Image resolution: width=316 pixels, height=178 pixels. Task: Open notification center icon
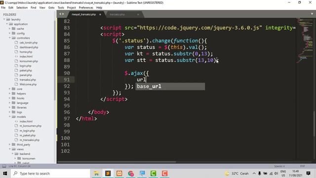click(308, 174)
